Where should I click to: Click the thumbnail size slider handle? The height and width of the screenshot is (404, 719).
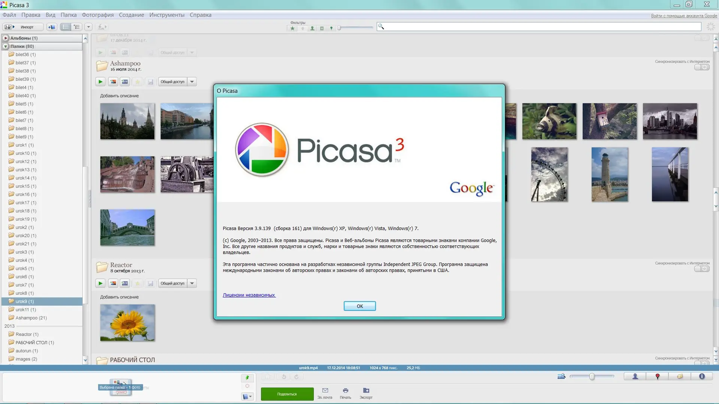592,377
